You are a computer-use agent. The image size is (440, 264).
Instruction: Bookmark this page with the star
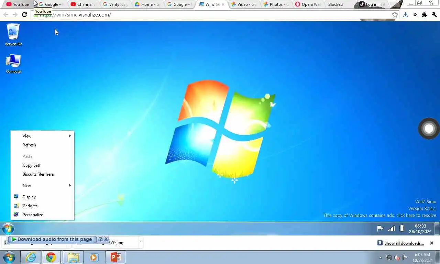click(x=395, y=15)
